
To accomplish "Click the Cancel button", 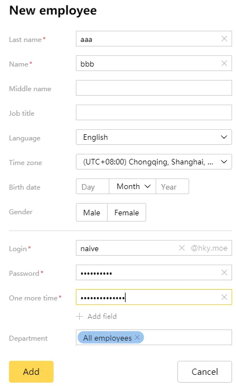I will (x=205, y=371).
